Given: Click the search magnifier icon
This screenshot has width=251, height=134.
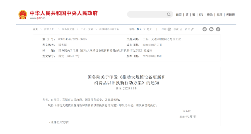Looking at the screenshot, I should pos(169,15).
